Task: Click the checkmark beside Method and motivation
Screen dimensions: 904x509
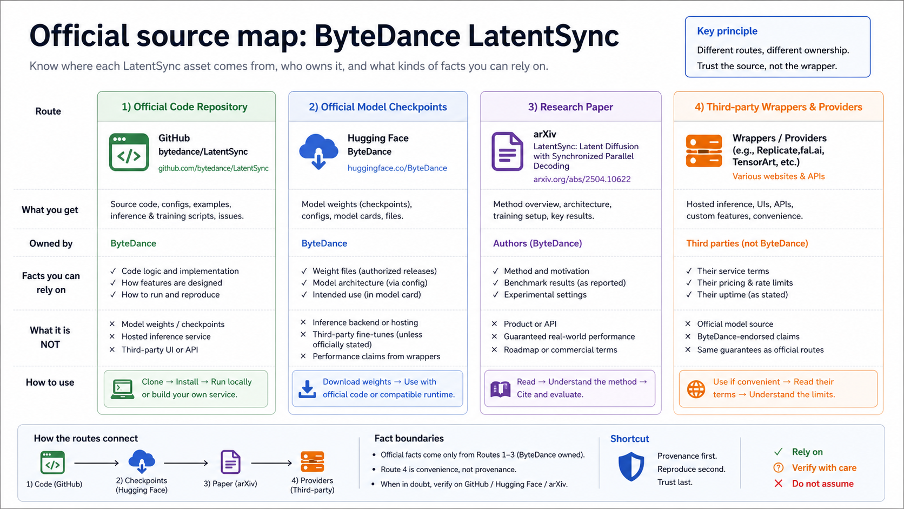Action: (496, 271)
